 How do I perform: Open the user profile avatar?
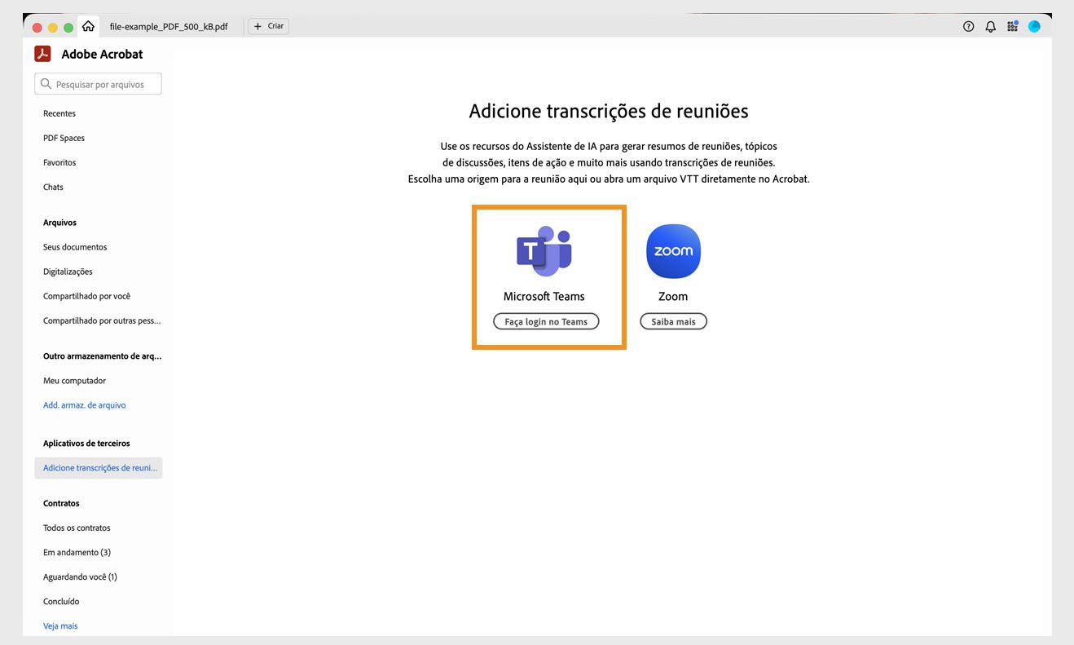click(1034, 26)
